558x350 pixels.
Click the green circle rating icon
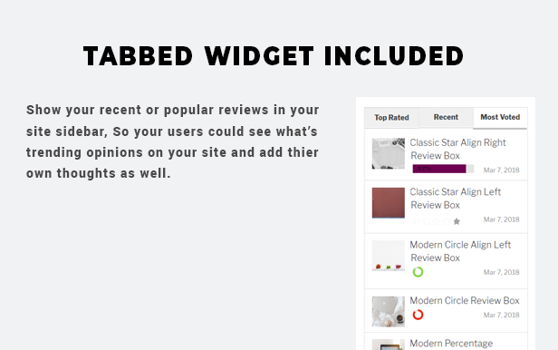click(418, 272)
